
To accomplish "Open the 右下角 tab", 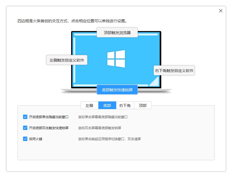I will click(x=125, y=105).
